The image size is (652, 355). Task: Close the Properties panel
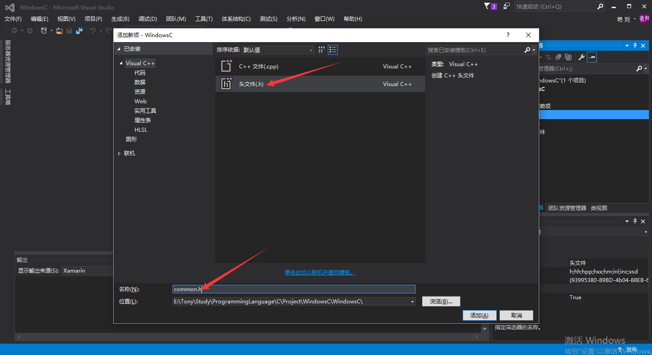click(x=643, y=221)
